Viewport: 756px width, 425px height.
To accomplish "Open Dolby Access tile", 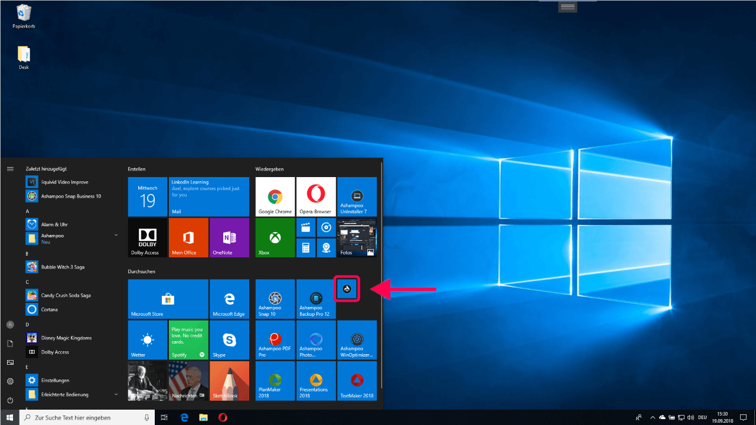I will point(148,237).
